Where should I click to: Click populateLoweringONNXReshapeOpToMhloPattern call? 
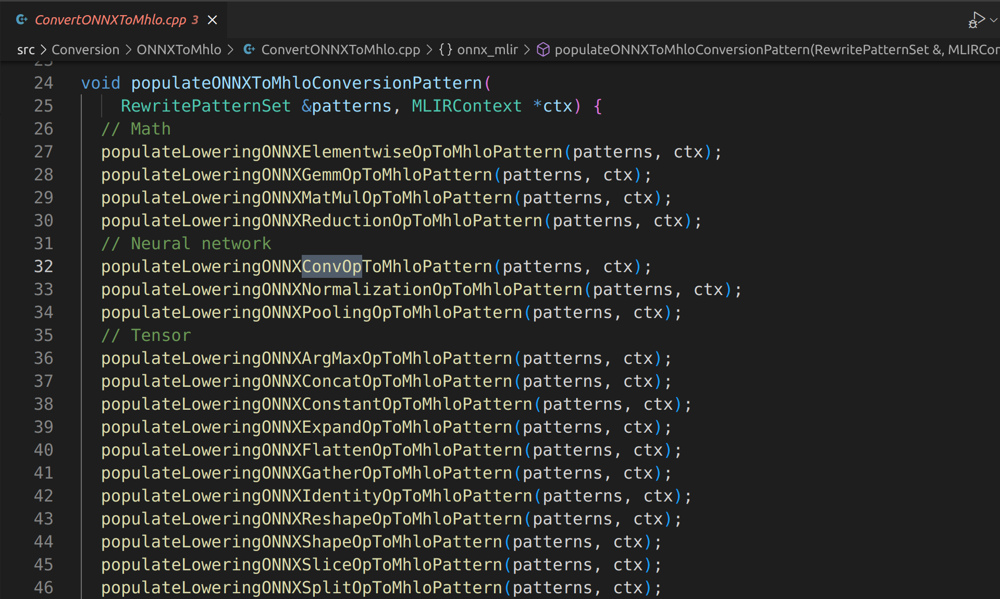(312, 519)
